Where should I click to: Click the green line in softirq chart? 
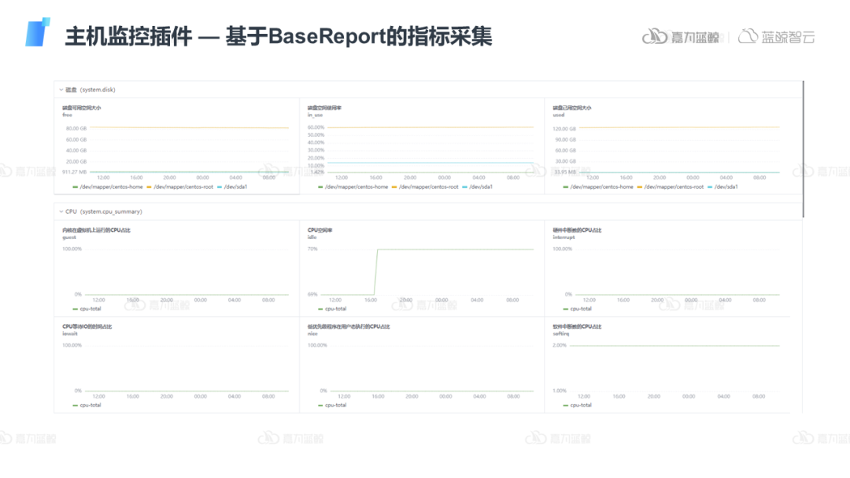click(x=674, y=345)
